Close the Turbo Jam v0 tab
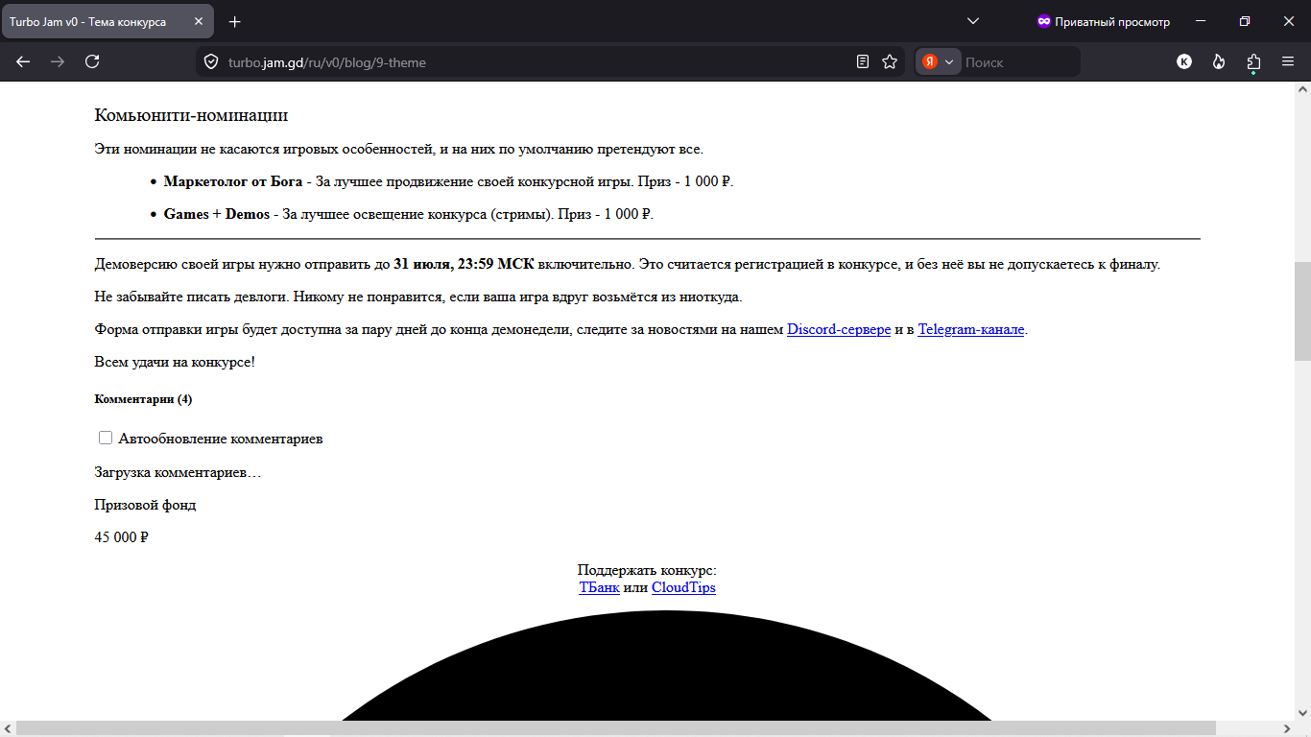The width and height of the screenshot is (1311, 737). point(199,22)
